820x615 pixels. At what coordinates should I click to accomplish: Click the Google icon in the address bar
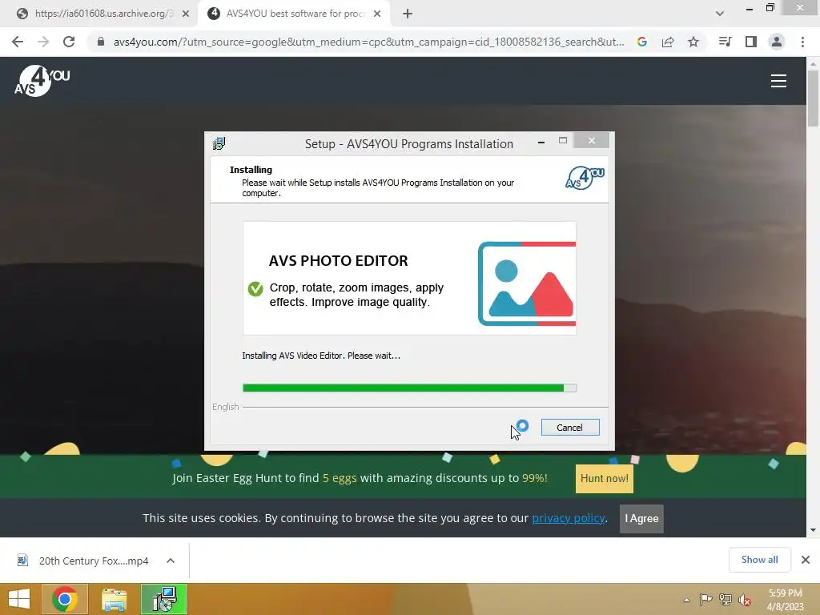coord(642,42)
